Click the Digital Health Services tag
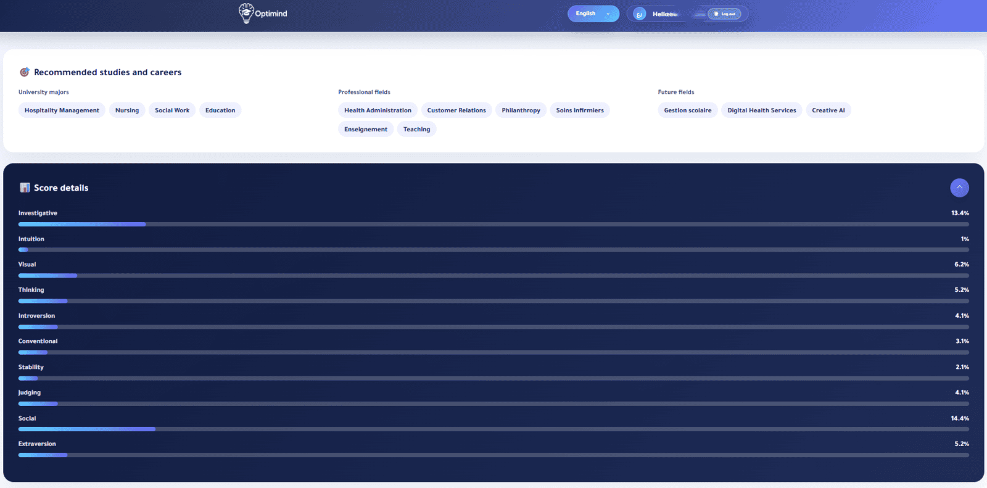This screenshot has height=488, width=987. [x=761, y=110]
